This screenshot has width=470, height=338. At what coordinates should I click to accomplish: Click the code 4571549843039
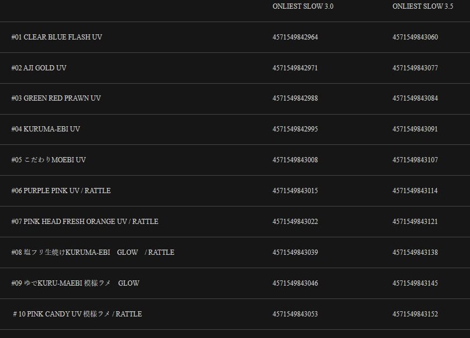295,252
